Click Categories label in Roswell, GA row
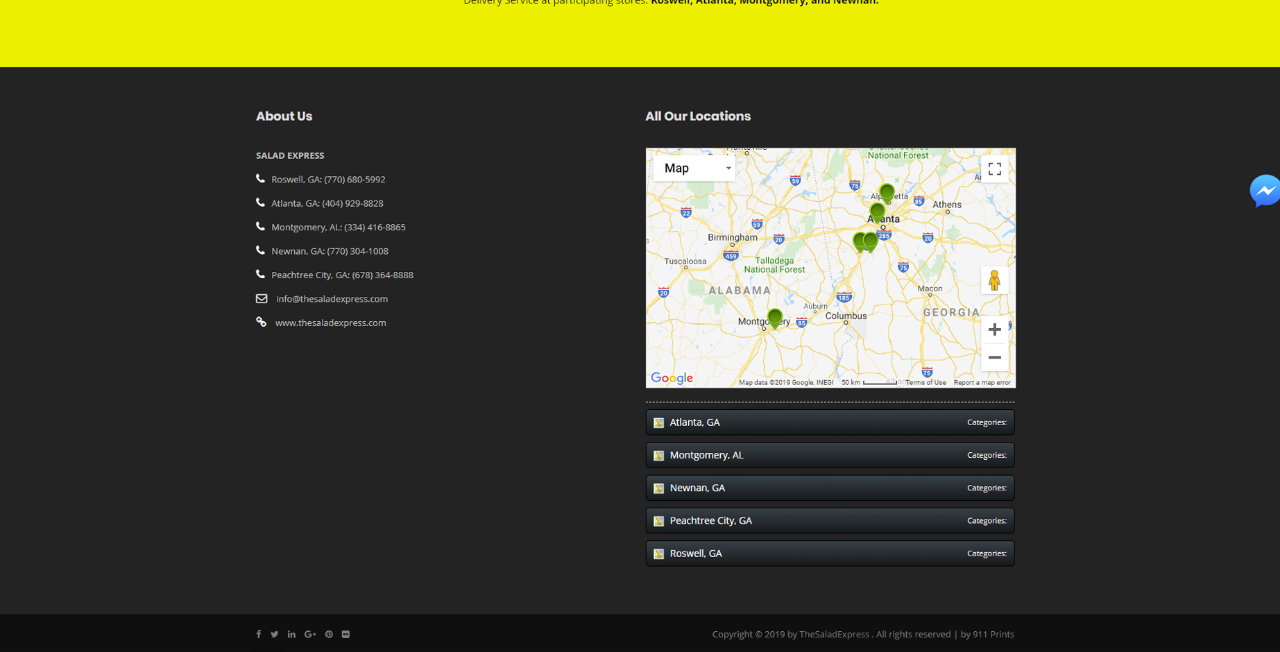This screenshot has width=1280, height=652. (x=987, y=554)
